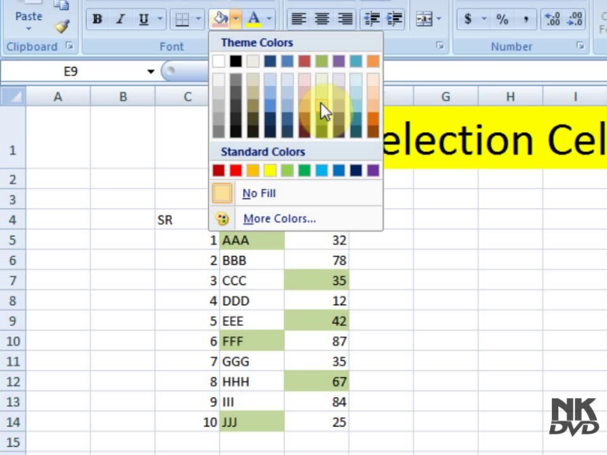The image size is (607, 455).
Task: Open the Number dialog launcher
Action: [x=580, y=45]
